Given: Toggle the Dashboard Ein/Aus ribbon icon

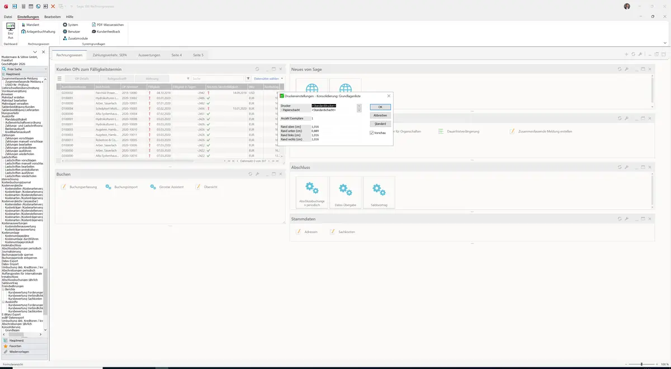Looking at the screenshot, I should pyautogui.click(x=11, y=30).
